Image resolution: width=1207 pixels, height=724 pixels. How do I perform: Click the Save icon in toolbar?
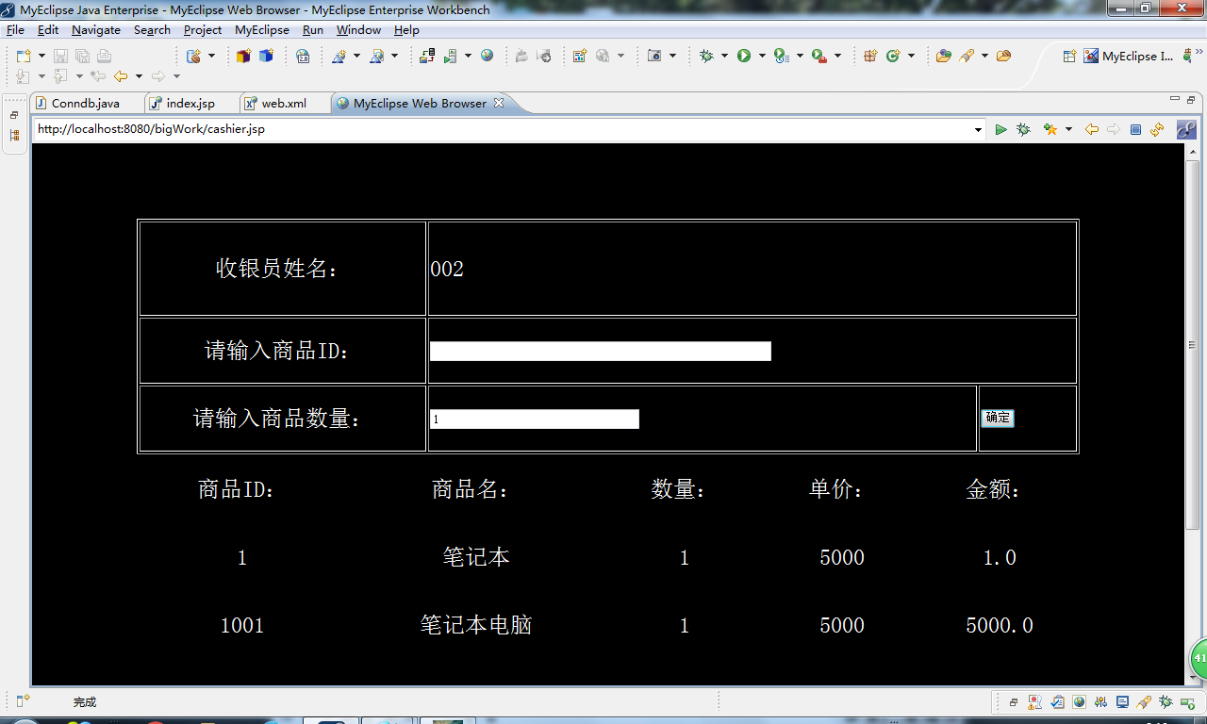60,57
